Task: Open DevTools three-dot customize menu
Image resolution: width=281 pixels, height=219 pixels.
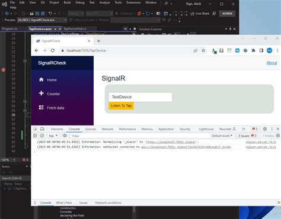Action: 272,129
